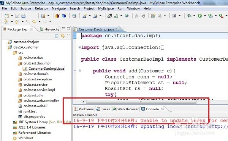
Task: Collapse All in Package Explorer
Action: (56, 36)
